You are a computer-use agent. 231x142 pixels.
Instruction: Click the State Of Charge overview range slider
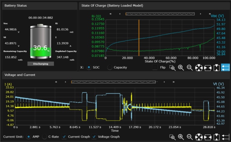[160, 14]
